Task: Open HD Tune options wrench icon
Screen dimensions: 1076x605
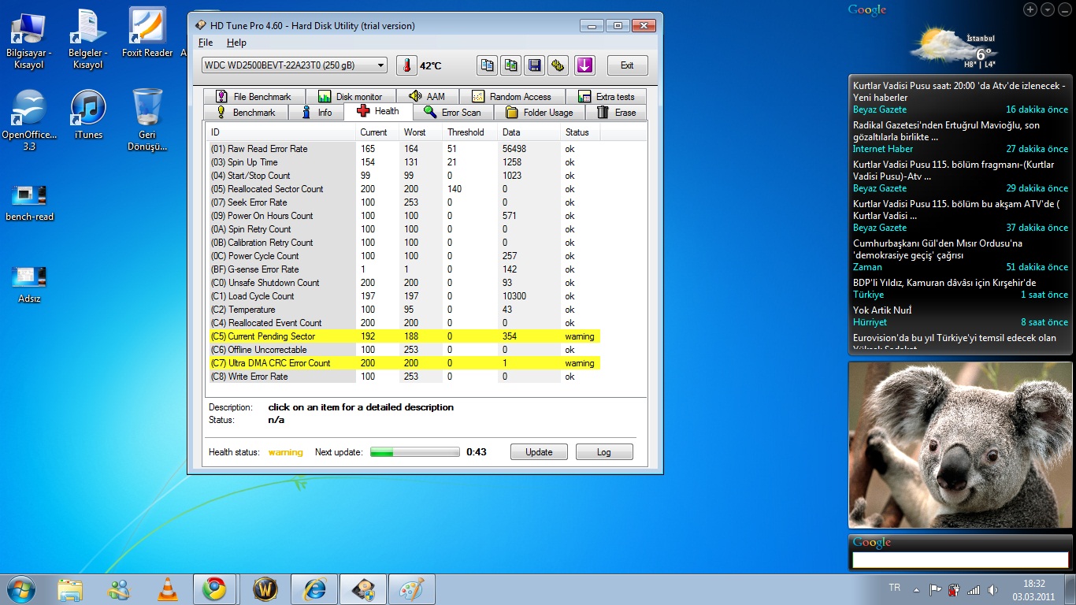Action: pos(558,65)
